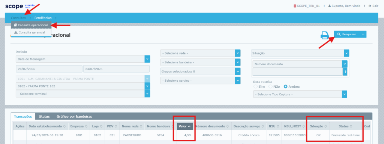Click the VISA cell
The height and width of the screenshot is (144, 384).
point(160,135)
